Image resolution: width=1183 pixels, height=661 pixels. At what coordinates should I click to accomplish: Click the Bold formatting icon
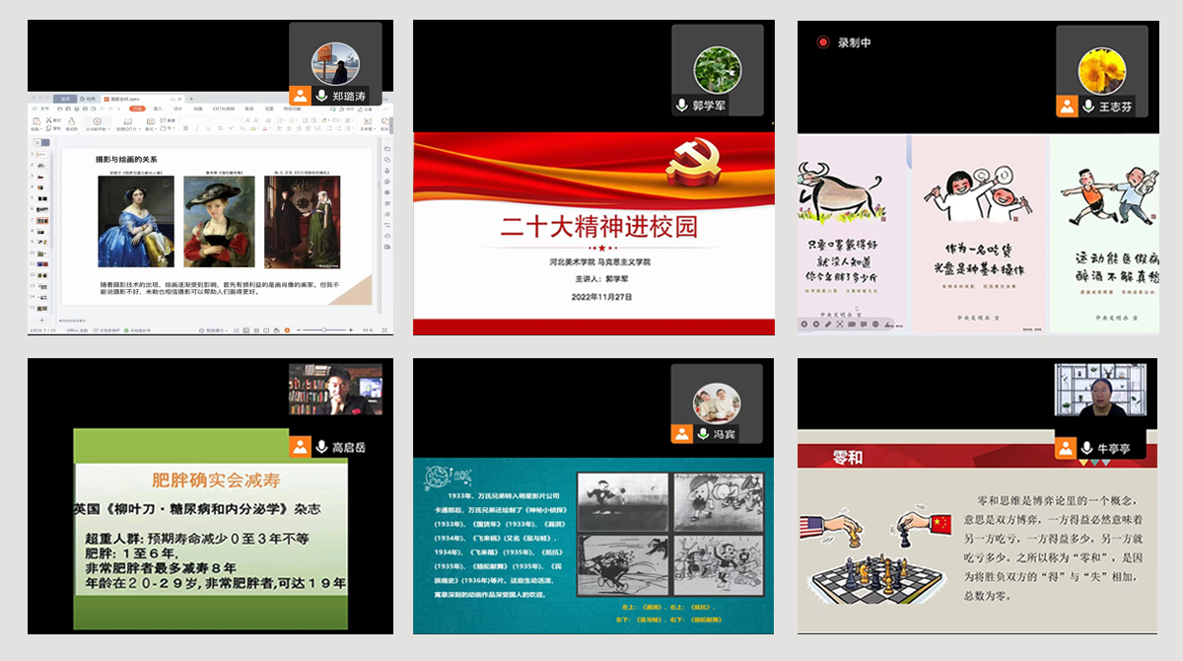186,128
